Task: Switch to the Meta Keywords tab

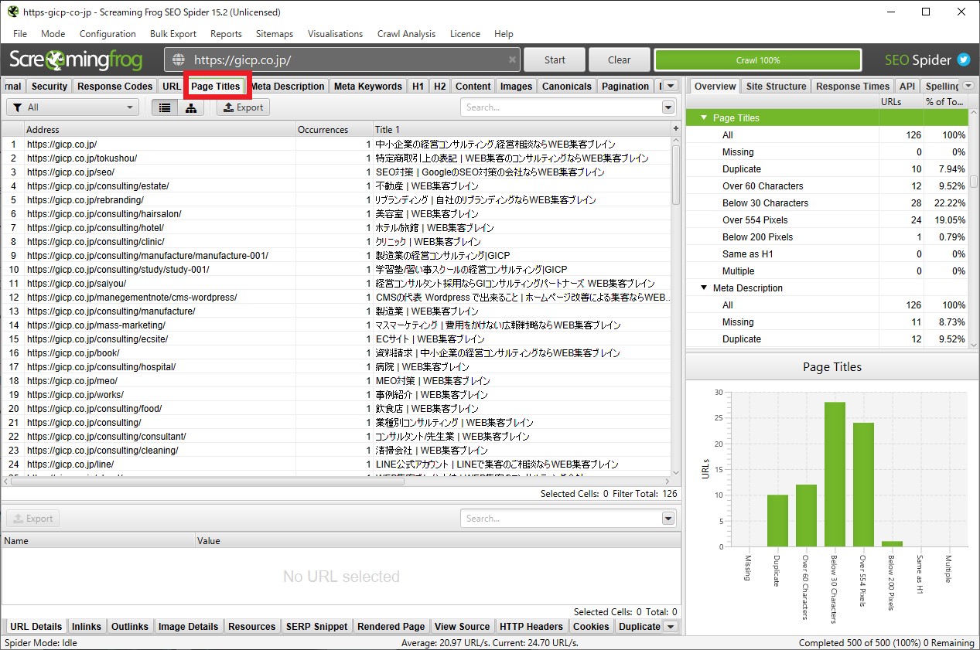Action: point(368,87)
